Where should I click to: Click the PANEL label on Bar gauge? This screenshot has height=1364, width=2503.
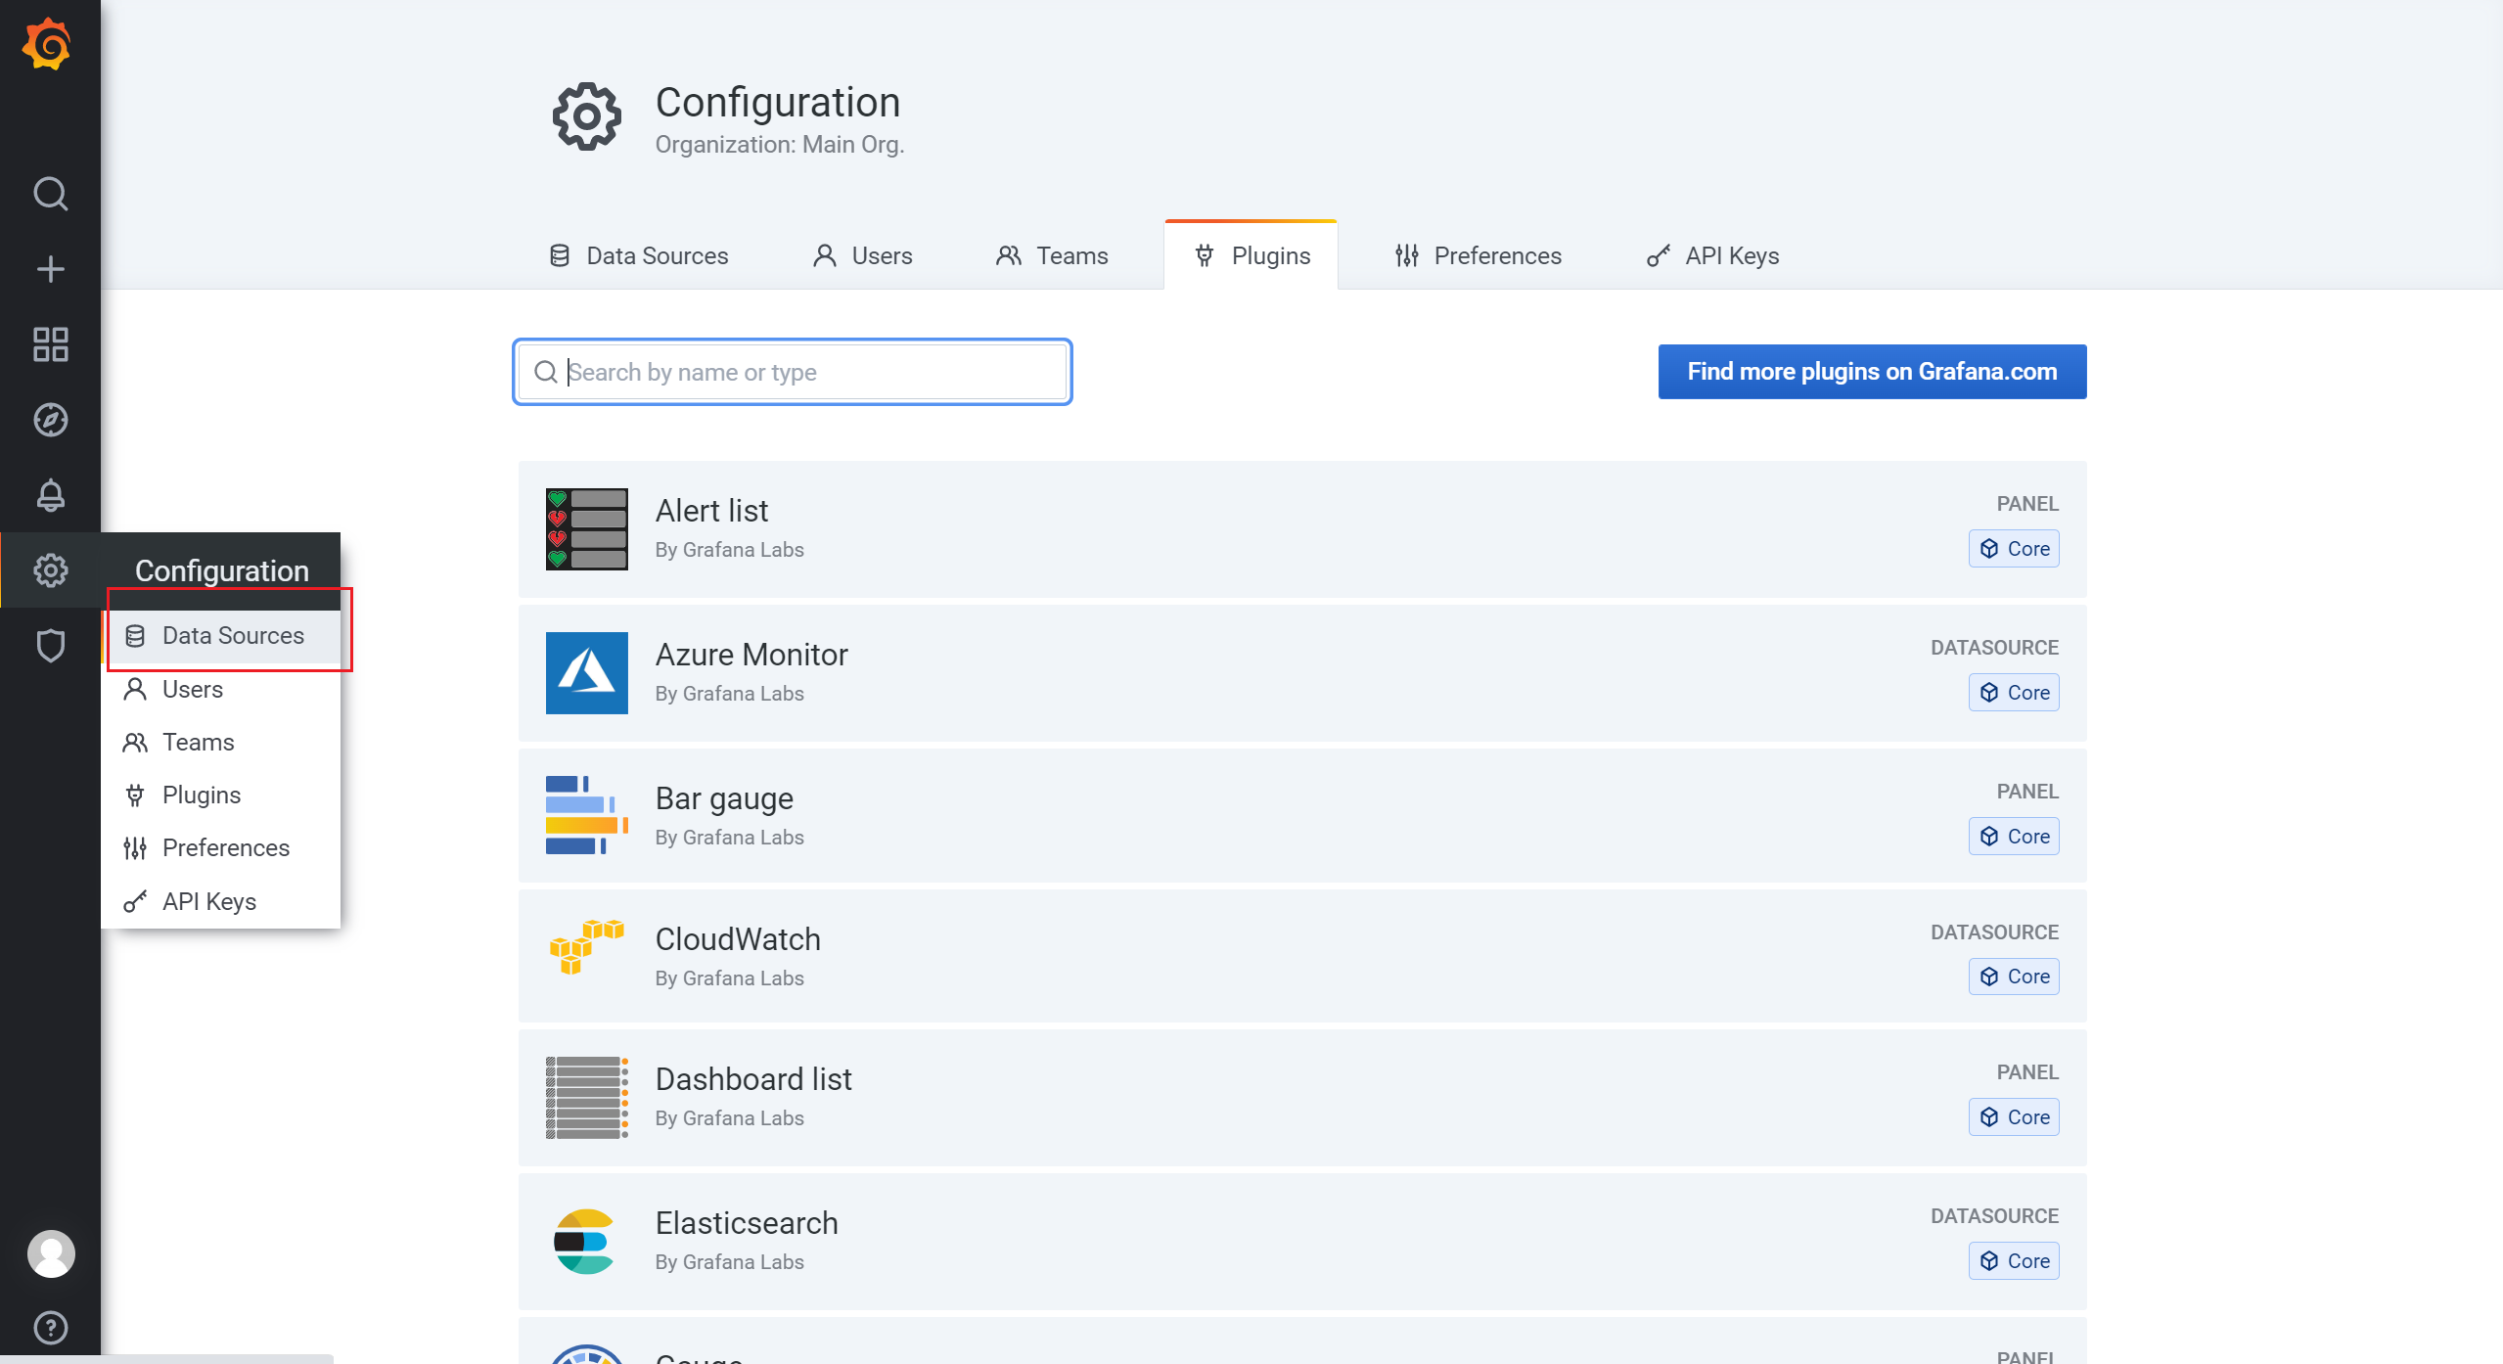pos(2027,792)
